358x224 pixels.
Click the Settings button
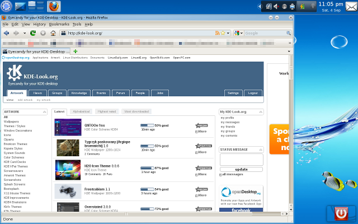[x=233, y=93]
